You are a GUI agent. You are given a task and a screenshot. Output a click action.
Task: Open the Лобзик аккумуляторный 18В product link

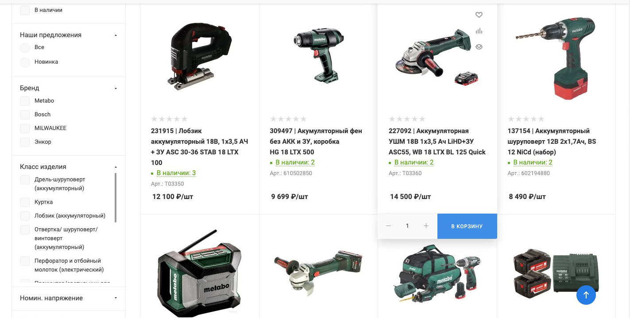pos(199,147)
